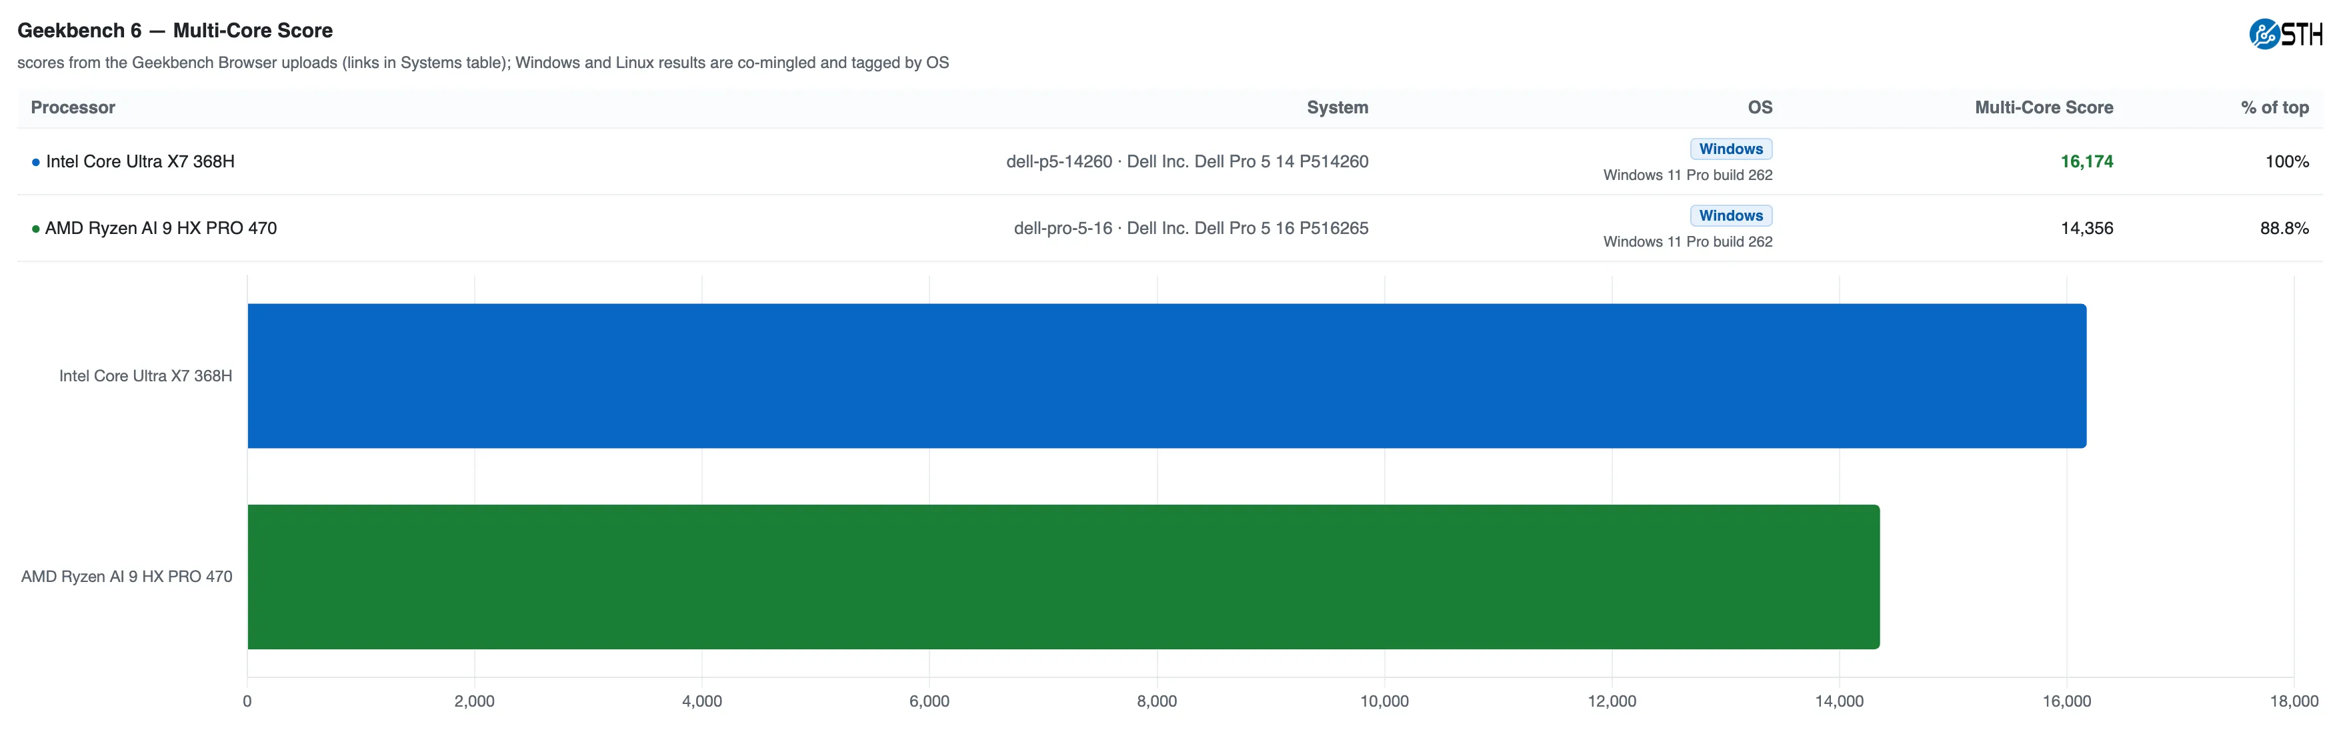This screenshot has width=2343, height=732.
Task: Click the green dot beside AMD Ryzen AI 9
Action: (x=35, y=229)
